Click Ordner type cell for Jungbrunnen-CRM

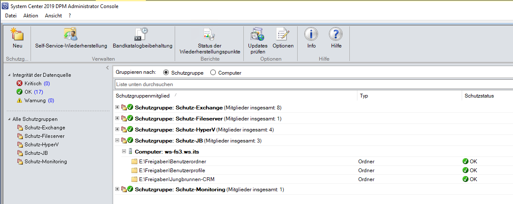coord(367,179)
